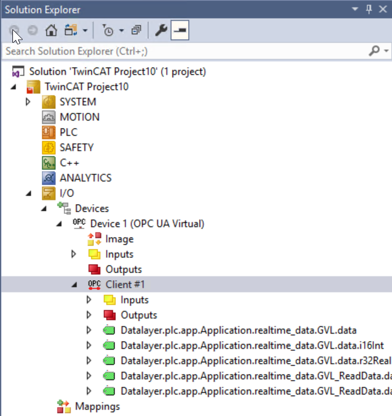Collapse the Client #1 node
This screenshot has width=392, height=416.
click(x=74, y=285)
